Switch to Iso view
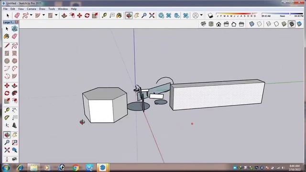The height and width of the screenshot is (172, 306). tap(203, 24)
